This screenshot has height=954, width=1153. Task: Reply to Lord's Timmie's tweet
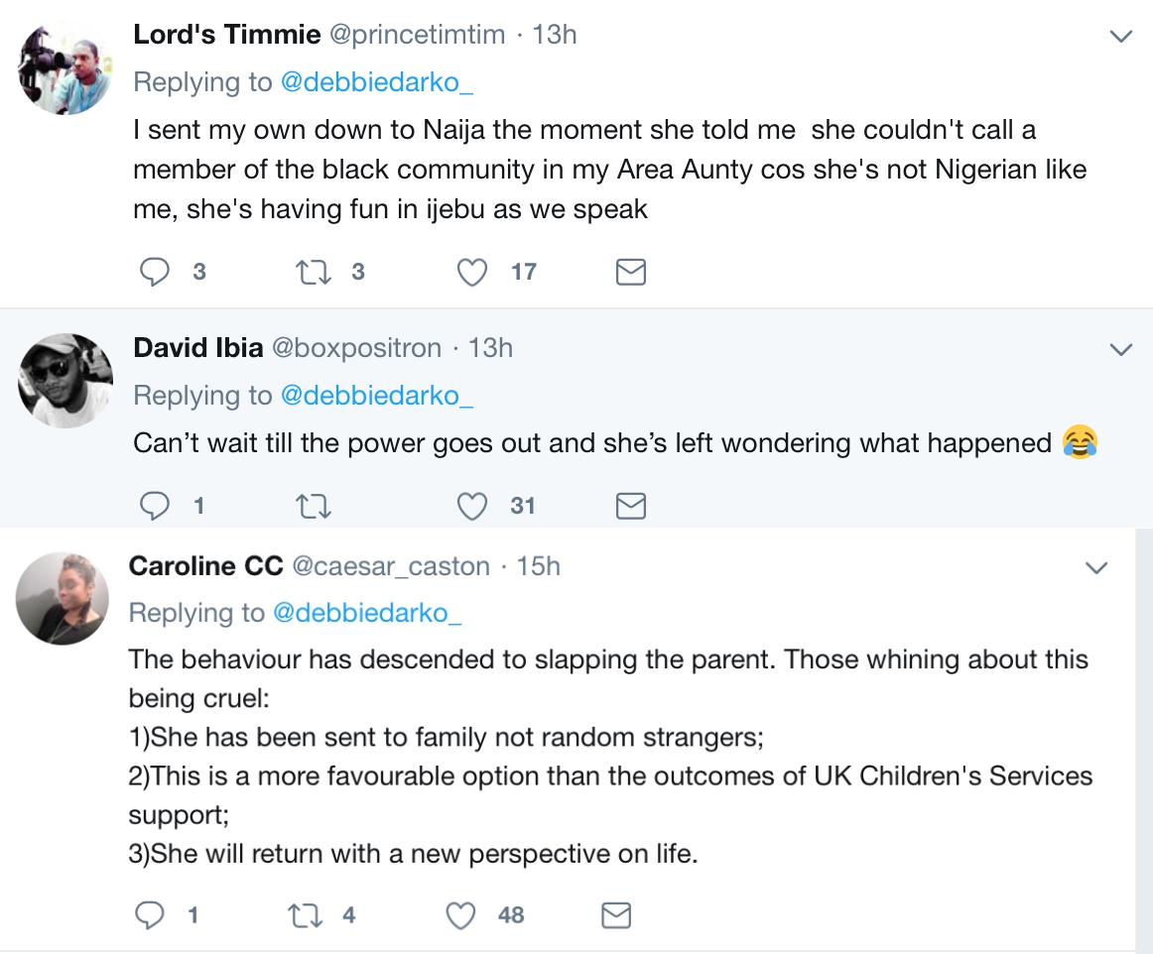click(155, 272)
